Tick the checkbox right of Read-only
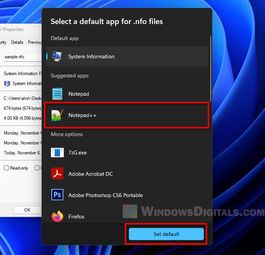The width and height of the screenshot is (265, 255). pos(37,168)
